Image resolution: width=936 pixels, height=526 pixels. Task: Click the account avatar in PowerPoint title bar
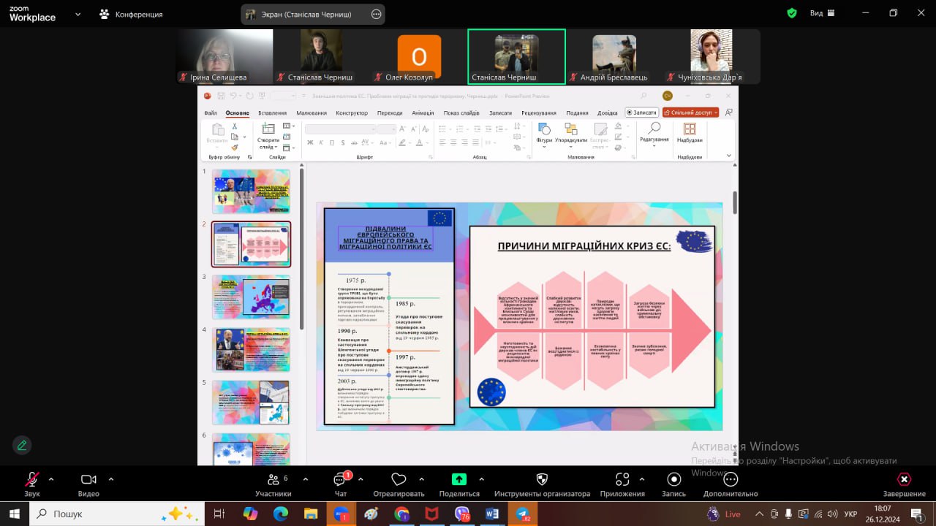pos(667,96)
